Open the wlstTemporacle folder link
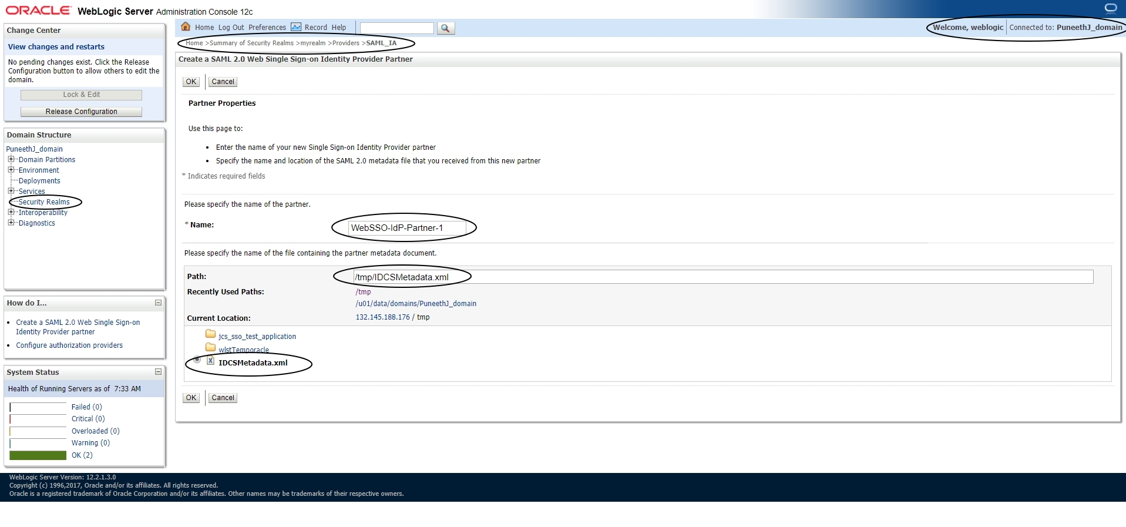 [244, 350]
